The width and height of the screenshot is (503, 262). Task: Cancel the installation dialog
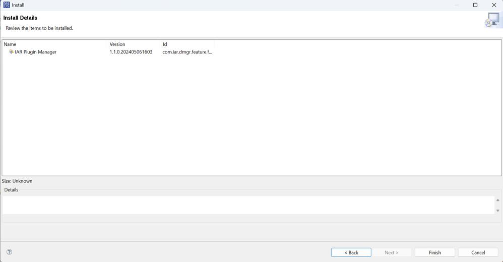point(478,252)
